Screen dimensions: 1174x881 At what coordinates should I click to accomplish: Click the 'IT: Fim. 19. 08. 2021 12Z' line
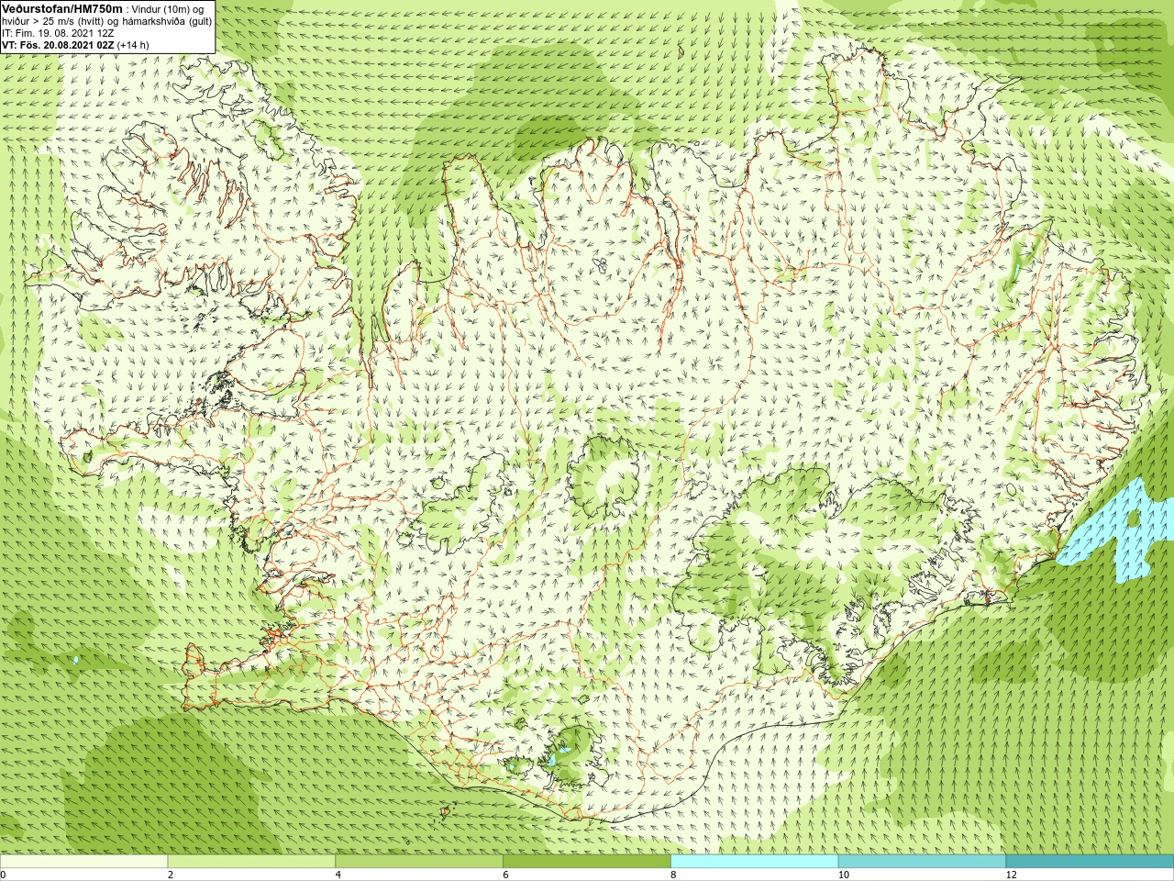(x=58, y=33)
